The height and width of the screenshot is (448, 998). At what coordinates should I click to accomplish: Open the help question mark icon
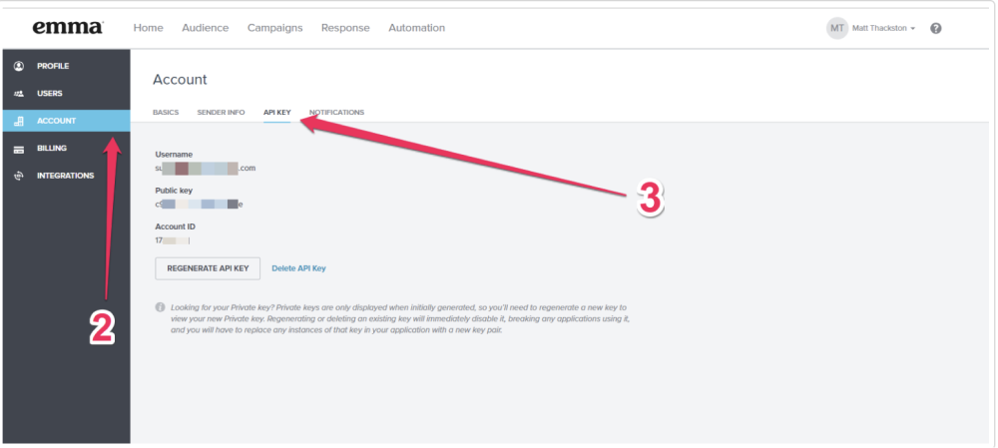pos(936,28)
